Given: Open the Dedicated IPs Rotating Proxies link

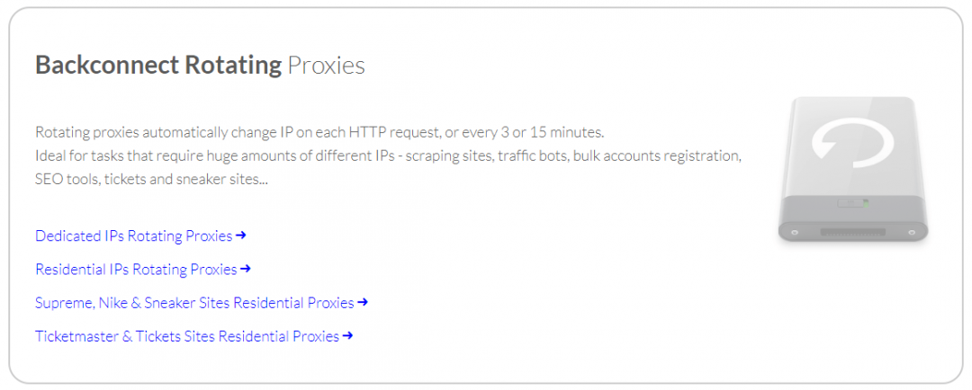Looking at the screenshot, I should click(x=133, y=236).
